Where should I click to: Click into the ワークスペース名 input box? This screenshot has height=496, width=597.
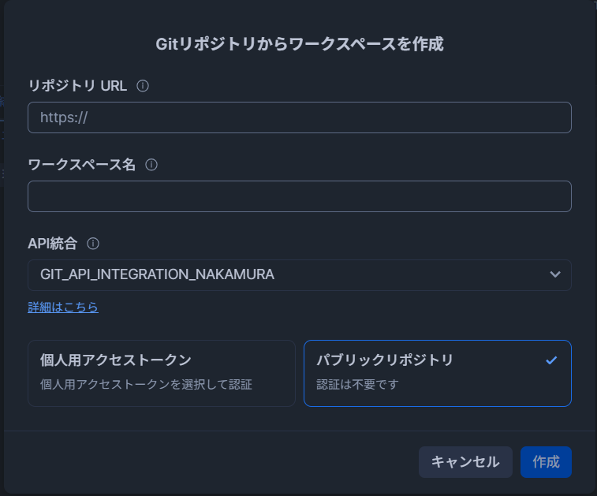[x=299, y=196]
